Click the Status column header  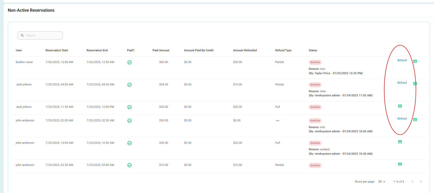point(313,50)
